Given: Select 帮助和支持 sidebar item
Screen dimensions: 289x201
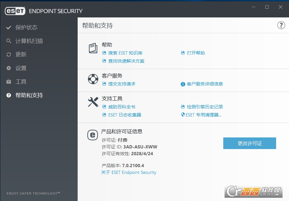Looking at the screenshot, I should pos(29,95).
